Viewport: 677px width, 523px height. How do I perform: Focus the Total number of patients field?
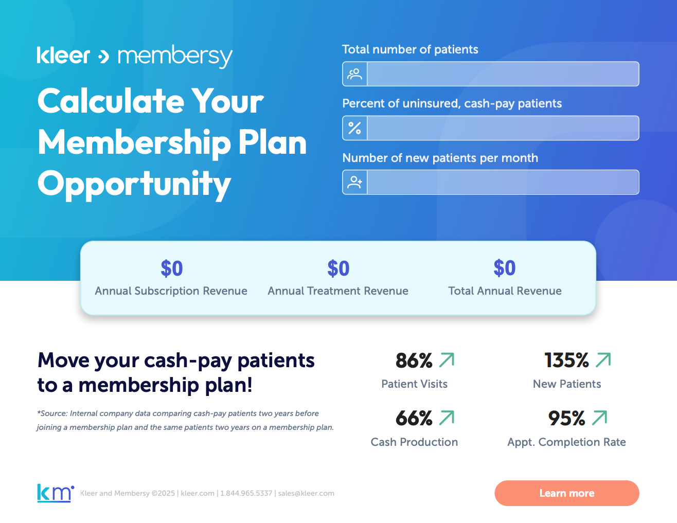(x=503, y=74)
